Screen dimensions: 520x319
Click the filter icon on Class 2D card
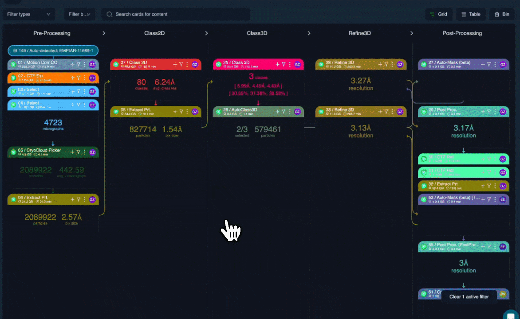[x=181, y=64]
